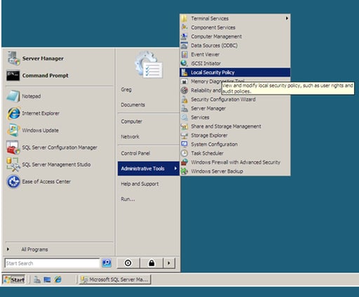359x297 pixels.
Task: Click Security Configuration Wizard icon
Action: coord(184,99)
